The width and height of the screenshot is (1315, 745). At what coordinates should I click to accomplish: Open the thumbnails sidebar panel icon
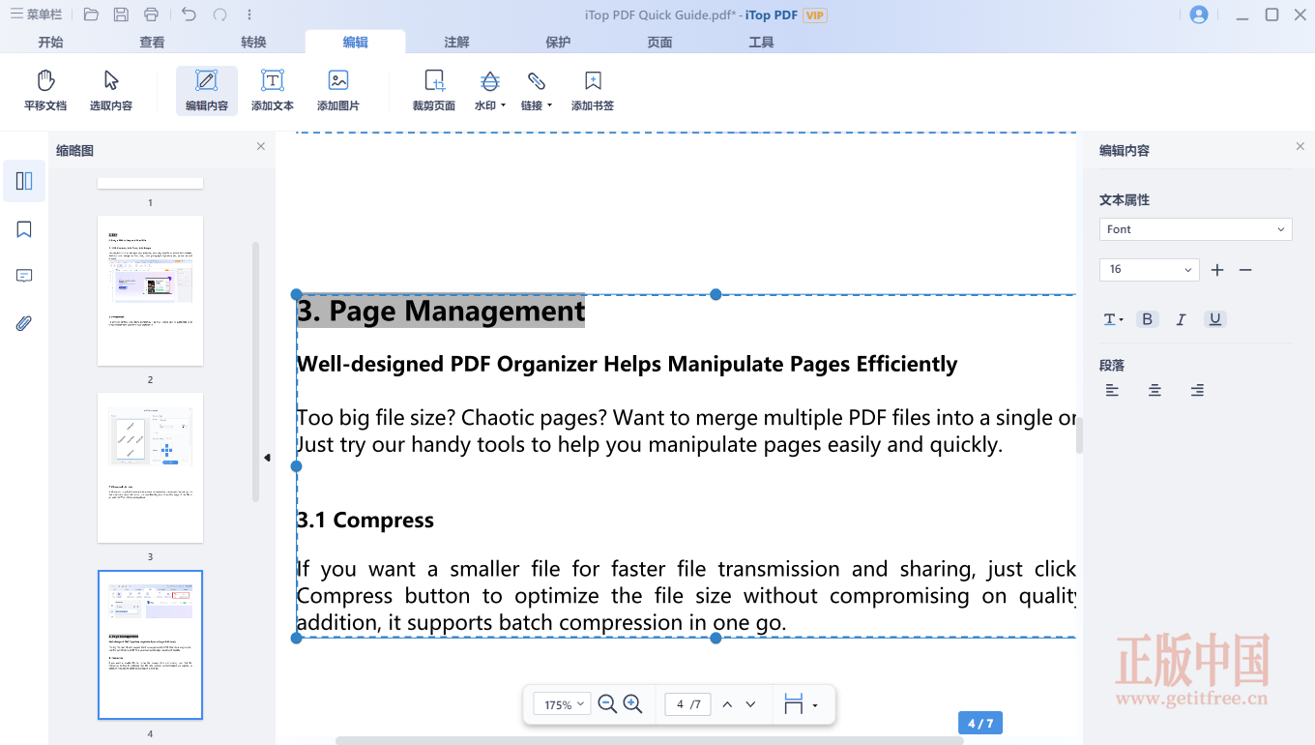pos(24,181)
